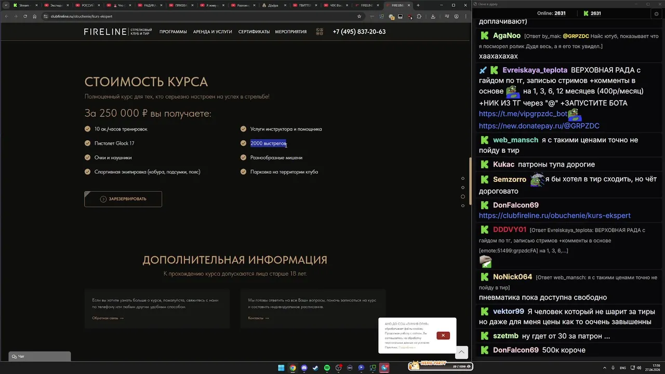Open volume control in system tray
The width and height of the screenshot is (665, 374).
(x=639, y=368)
